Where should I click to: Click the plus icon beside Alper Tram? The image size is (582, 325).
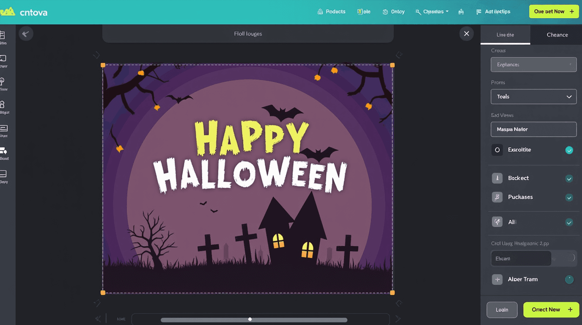[497, 279]
